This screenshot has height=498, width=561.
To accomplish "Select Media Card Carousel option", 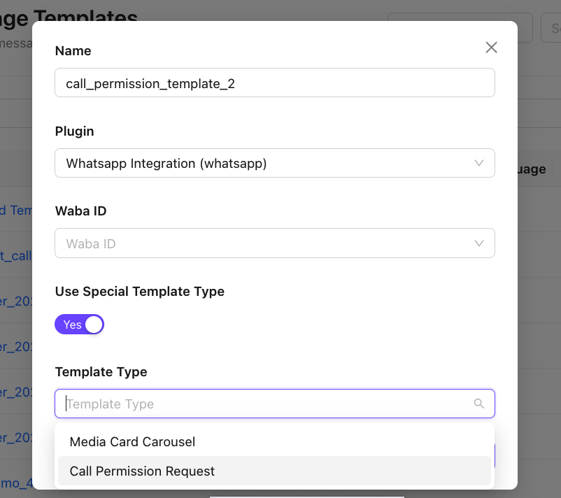I will pyautogui.click(x=274, y=442).
